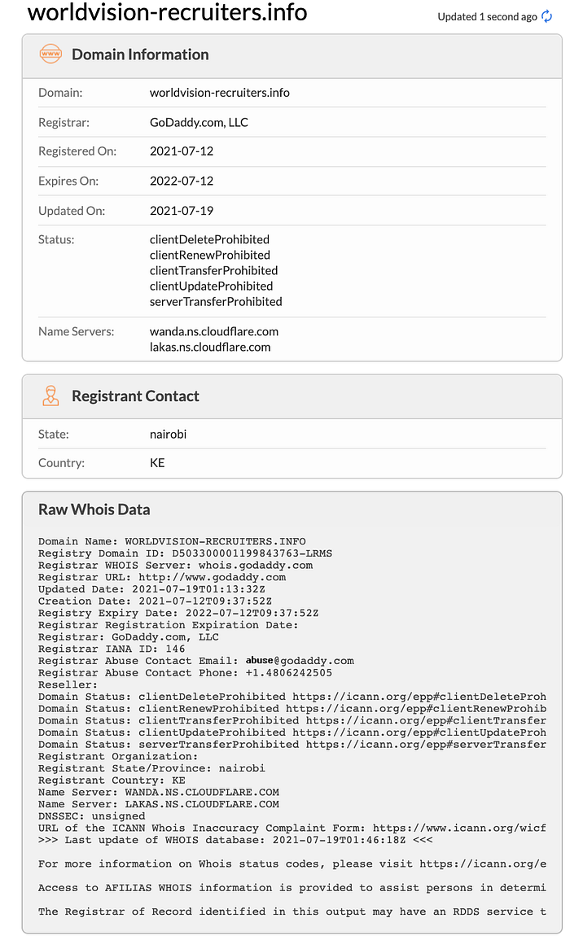Viewport: 570px width, 940px height.
Task: Click the clientDeleteProhibited status entry
Action: tap(209, 239)
